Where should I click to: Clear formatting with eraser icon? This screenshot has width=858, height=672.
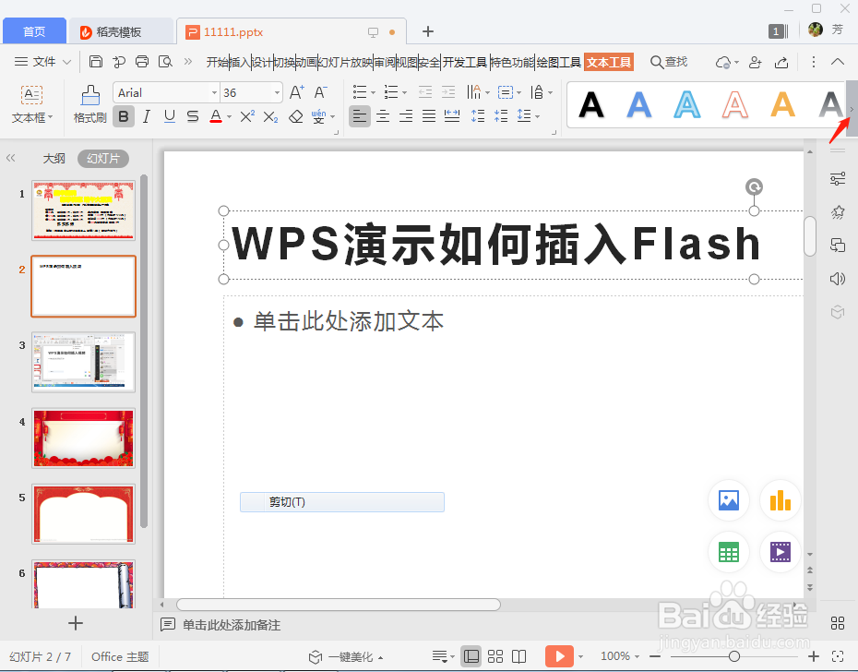[296, 116]
